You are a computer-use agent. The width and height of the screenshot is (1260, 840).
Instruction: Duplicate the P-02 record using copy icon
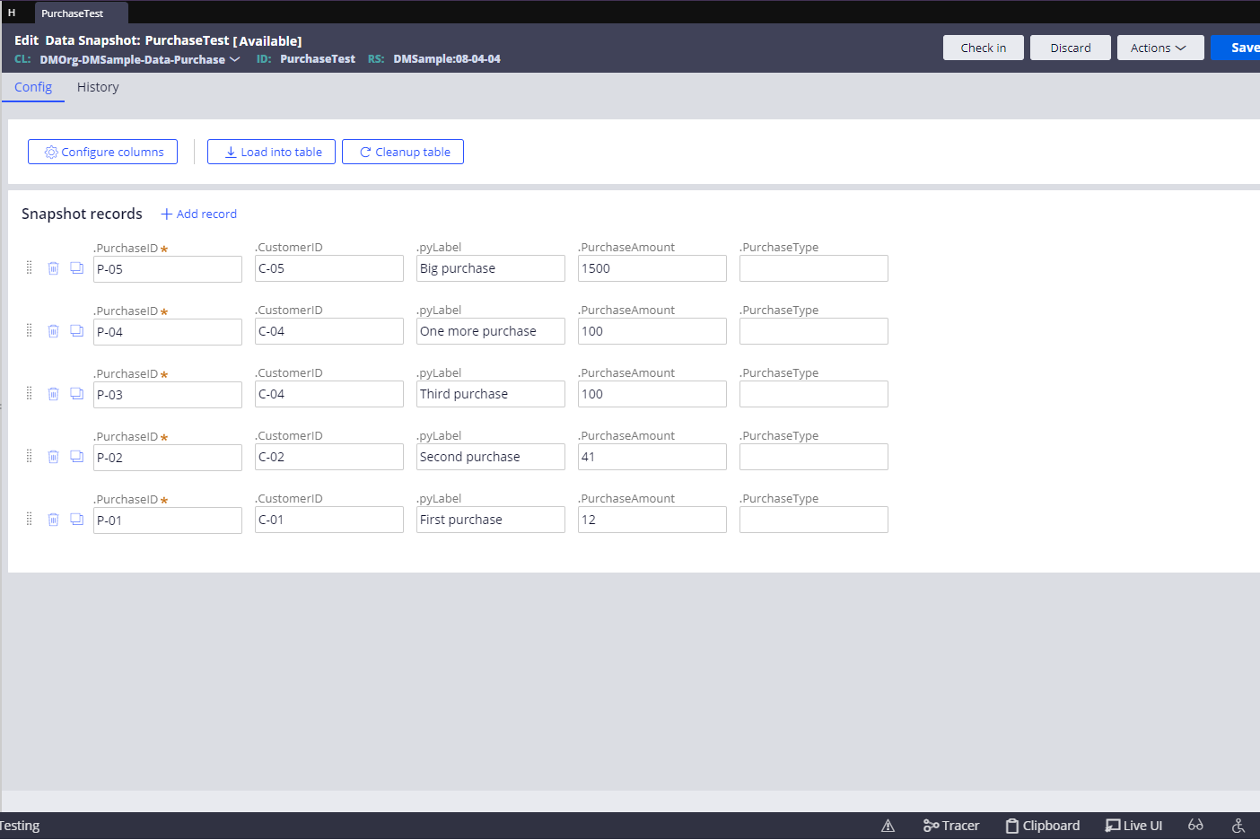(x=77, y=457)
